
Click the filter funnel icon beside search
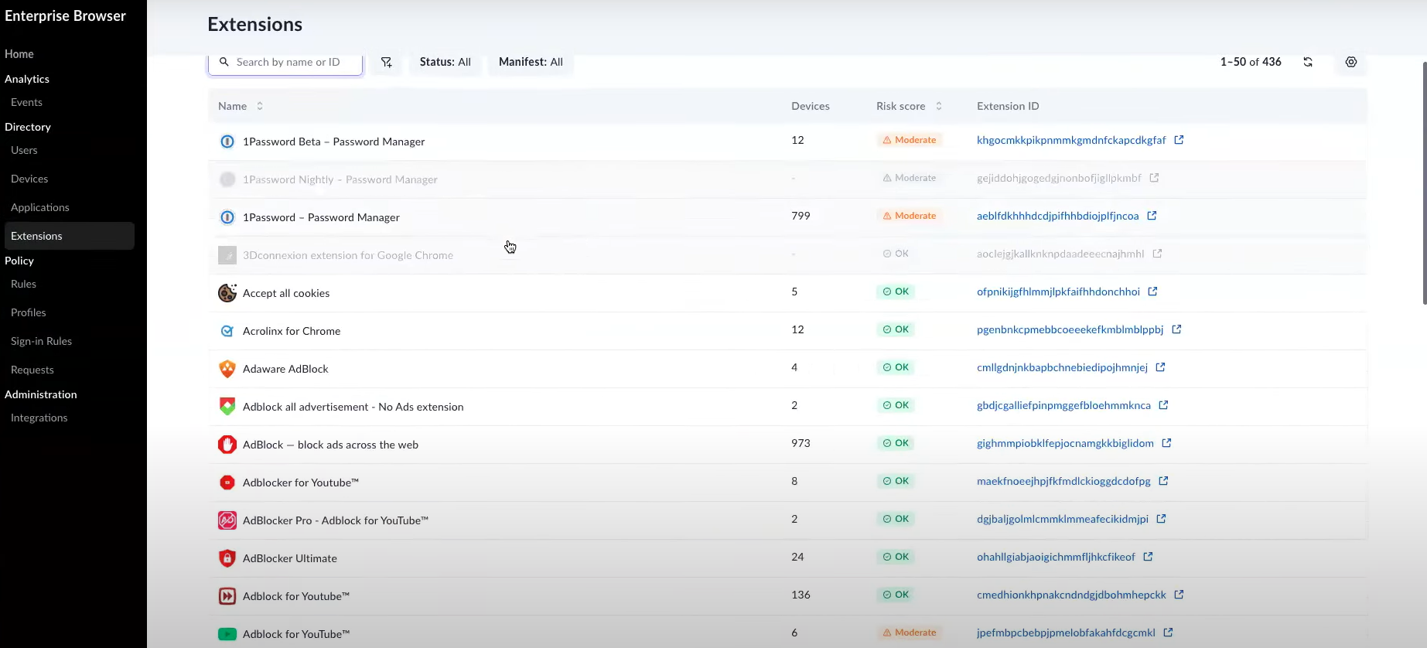click(x=386, y=62)
